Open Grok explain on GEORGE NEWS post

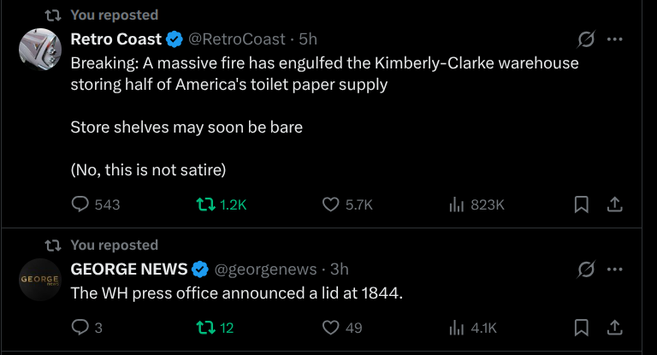586,269
